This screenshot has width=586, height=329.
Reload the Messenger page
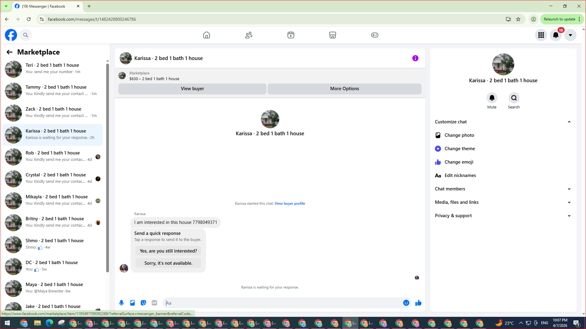(x=29, y=19)
